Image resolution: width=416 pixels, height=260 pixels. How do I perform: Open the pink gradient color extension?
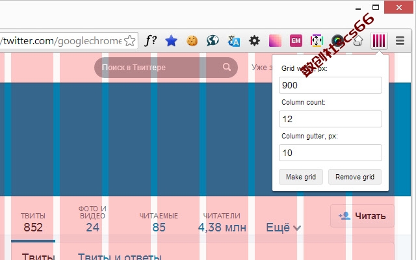point(275,41)
